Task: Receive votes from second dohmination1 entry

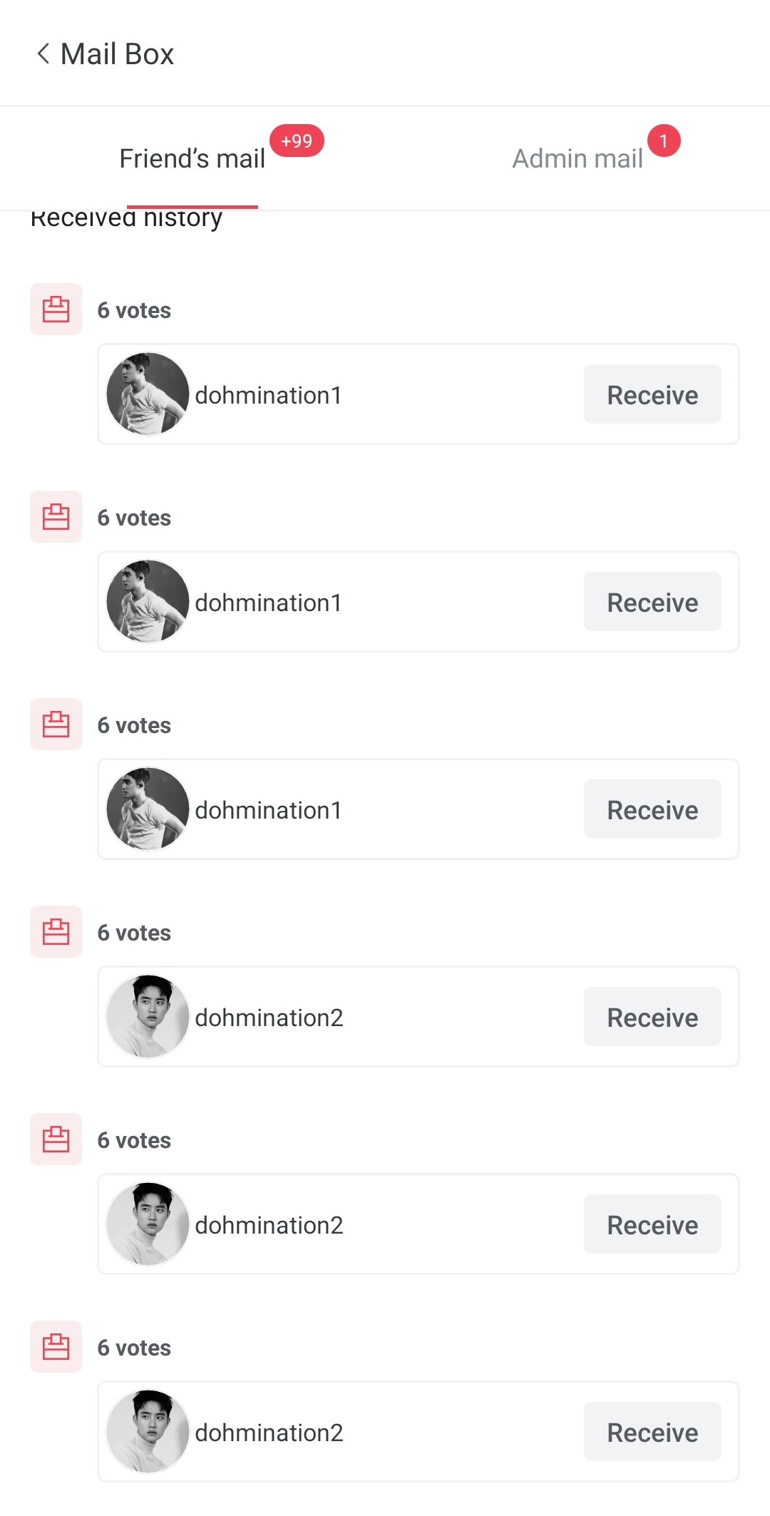Action: tap(652, 602)
